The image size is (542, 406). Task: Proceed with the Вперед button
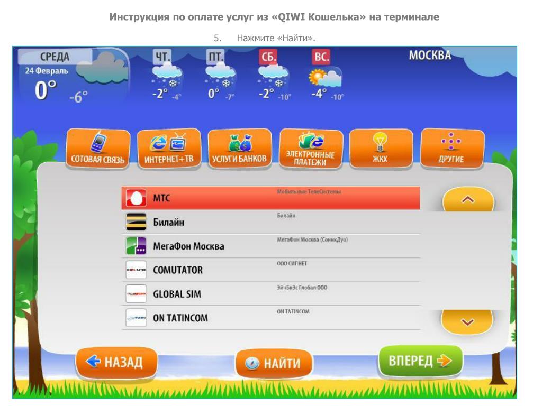(420, 361)
